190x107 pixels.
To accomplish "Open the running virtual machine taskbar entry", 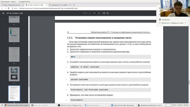I will (150, 105).
